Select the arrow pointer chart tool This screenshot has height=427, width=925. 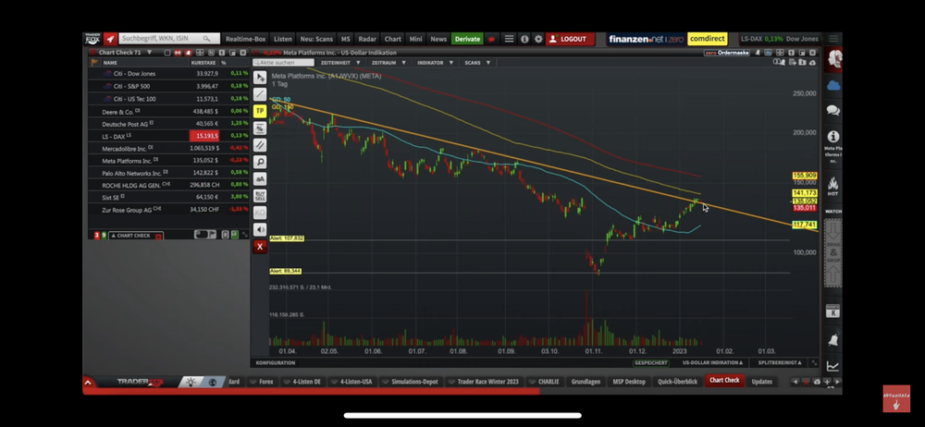click(260, 78)
